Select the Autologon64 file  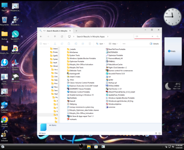[73, 74]
